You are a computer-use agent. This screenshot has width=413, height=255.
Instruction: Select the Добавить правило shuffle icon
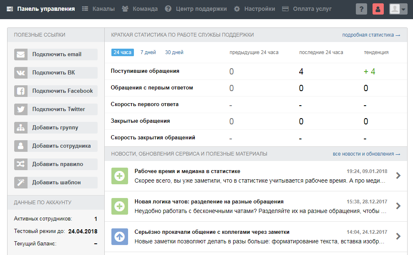[20, 164]
